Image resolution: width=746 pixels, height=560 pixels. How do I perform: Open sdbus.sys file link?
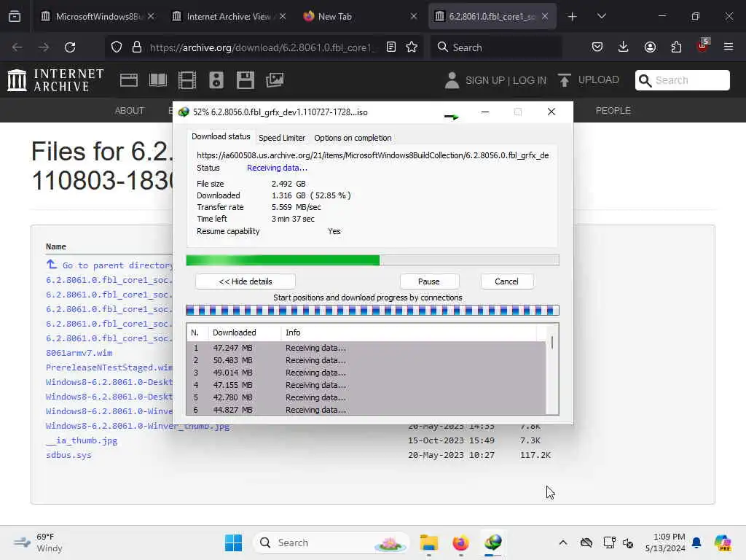(68, 455)
